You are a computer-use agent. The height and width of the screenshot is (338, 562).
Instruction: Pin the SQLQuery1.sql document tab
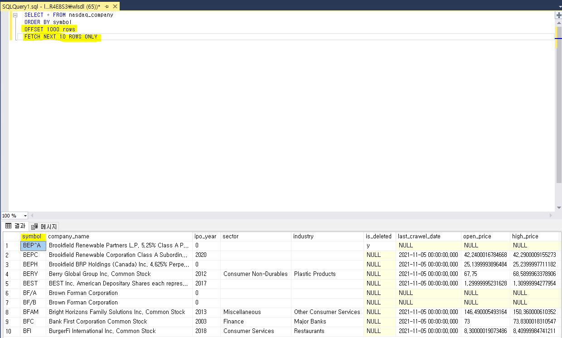pos(107,7)
